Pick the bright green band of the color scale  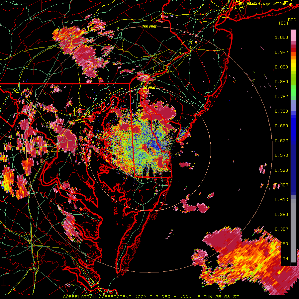tap(293, 91)
